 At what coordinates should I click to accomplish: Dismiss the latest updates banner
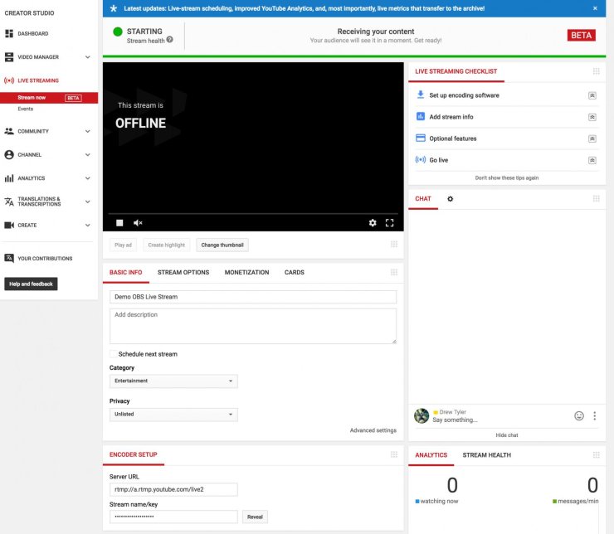594,8
